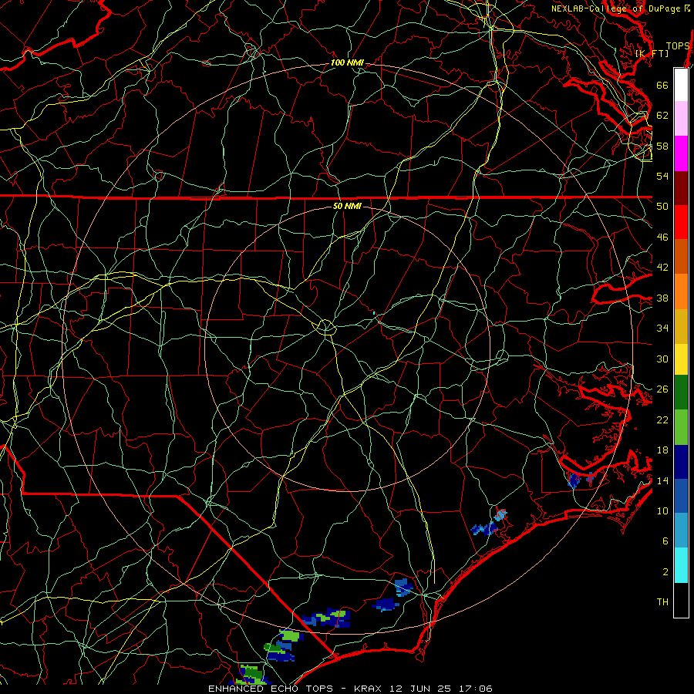Click the 26 legend scale number
Screen dimensions: 694x694
[x=662, y=389]
